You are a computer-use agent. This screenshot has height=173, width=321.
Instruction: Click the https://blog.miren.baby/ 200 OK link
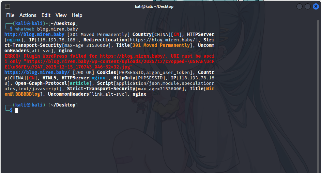click(x=37, y=72)
